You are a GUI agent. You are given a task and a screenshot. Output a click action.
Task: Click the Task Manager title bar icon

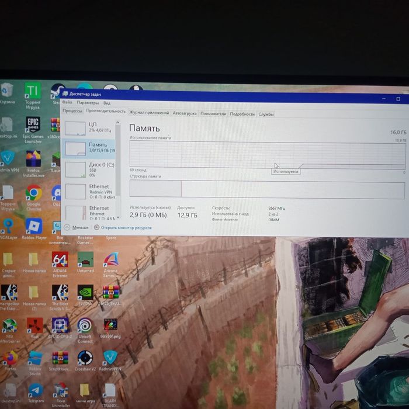(65, 93)
